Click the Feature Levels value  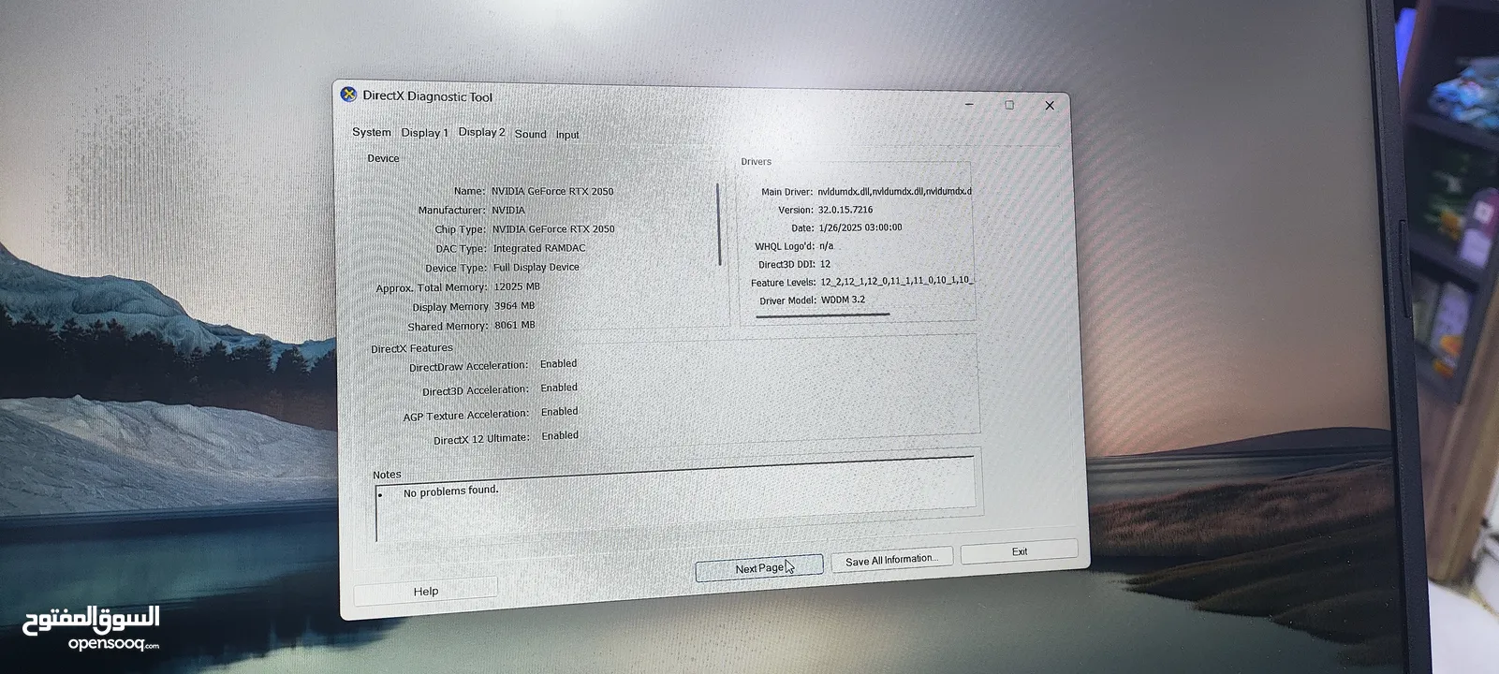coord(897,281)
